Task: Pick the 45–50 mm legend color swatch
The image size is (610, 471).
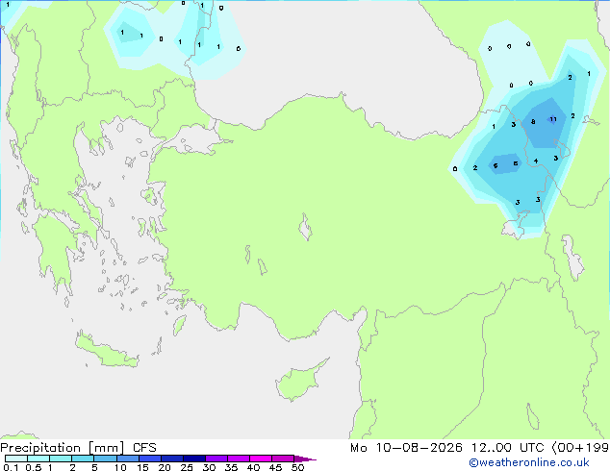Action: [283, 459]
